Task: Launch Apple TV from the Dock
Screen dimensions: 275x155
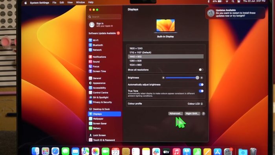Action: click(166, 151)
